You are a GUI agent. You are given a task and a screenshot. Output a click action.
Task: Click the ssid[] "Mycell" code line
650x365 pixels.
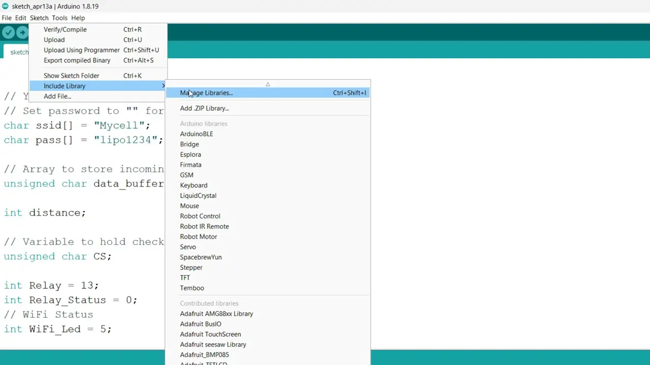(x=77, y=125)
